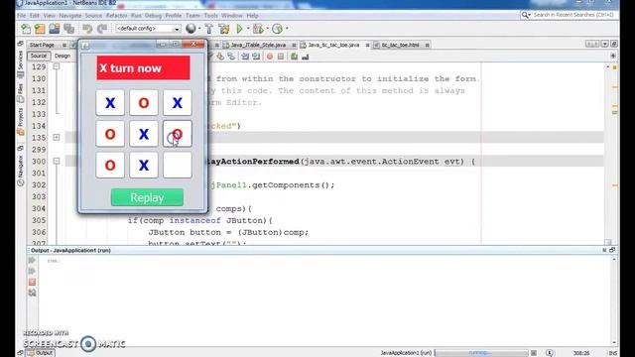635x357 pixels.
Task: Switch the editor to Source view
Action: 39,56
